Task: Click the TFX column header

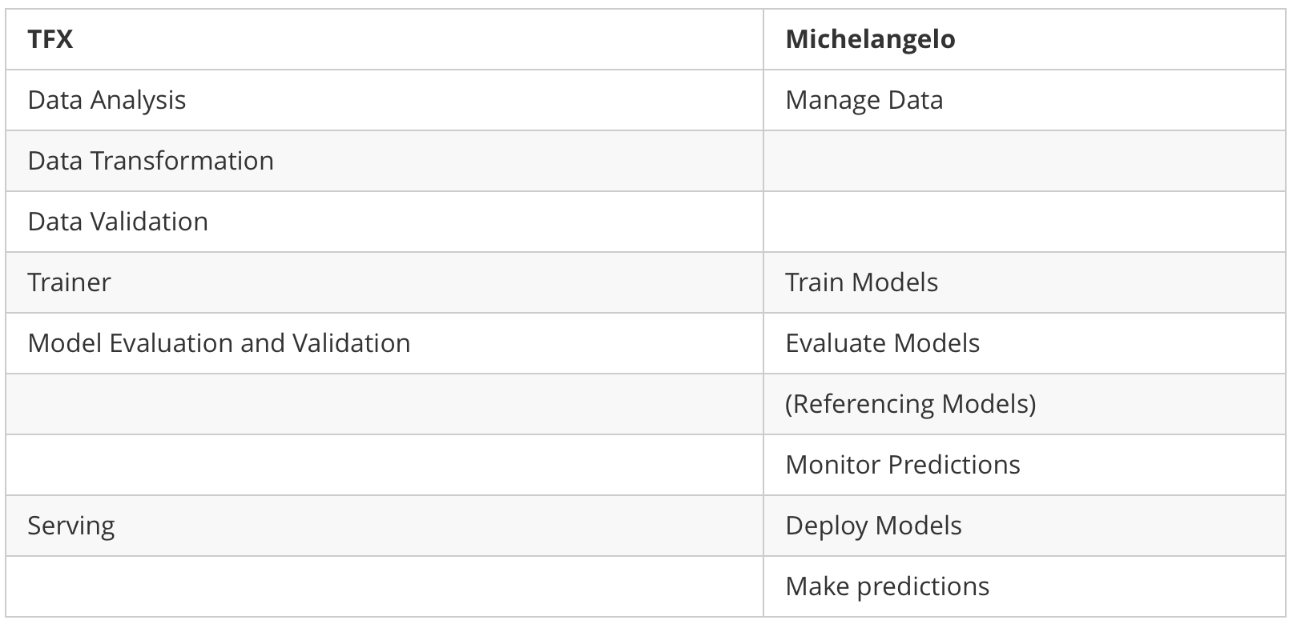Action: 50,39
